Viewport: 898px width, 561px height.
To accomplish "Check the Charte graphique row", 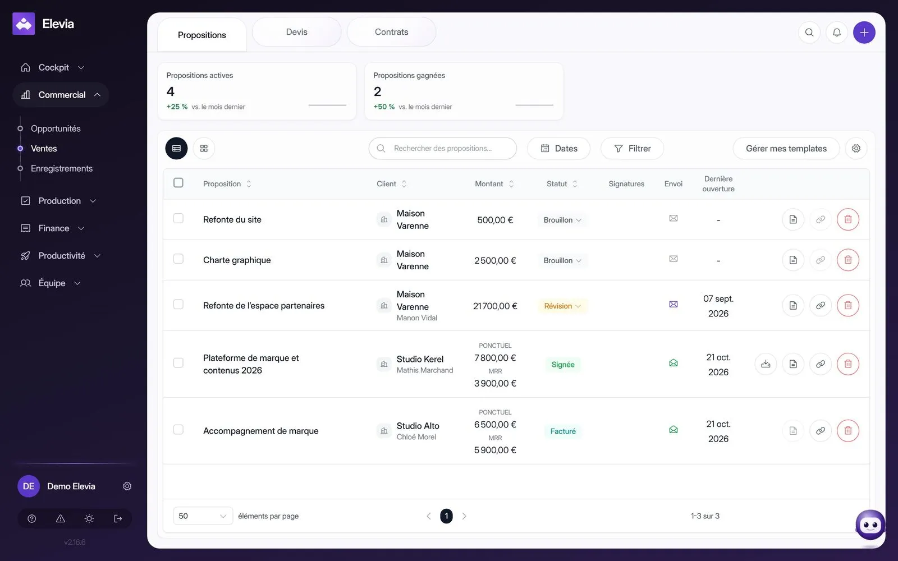I will tap(178, 259).
